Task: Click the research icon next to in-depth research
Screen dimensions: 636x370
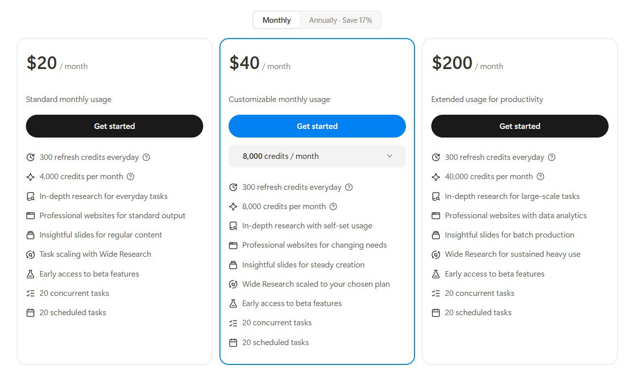Action: (x=30, y=196)
